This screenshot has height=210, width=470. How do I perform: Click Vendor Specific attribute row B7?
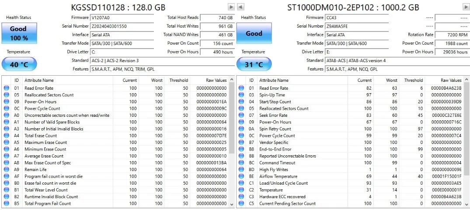click(x=350, y=143)
